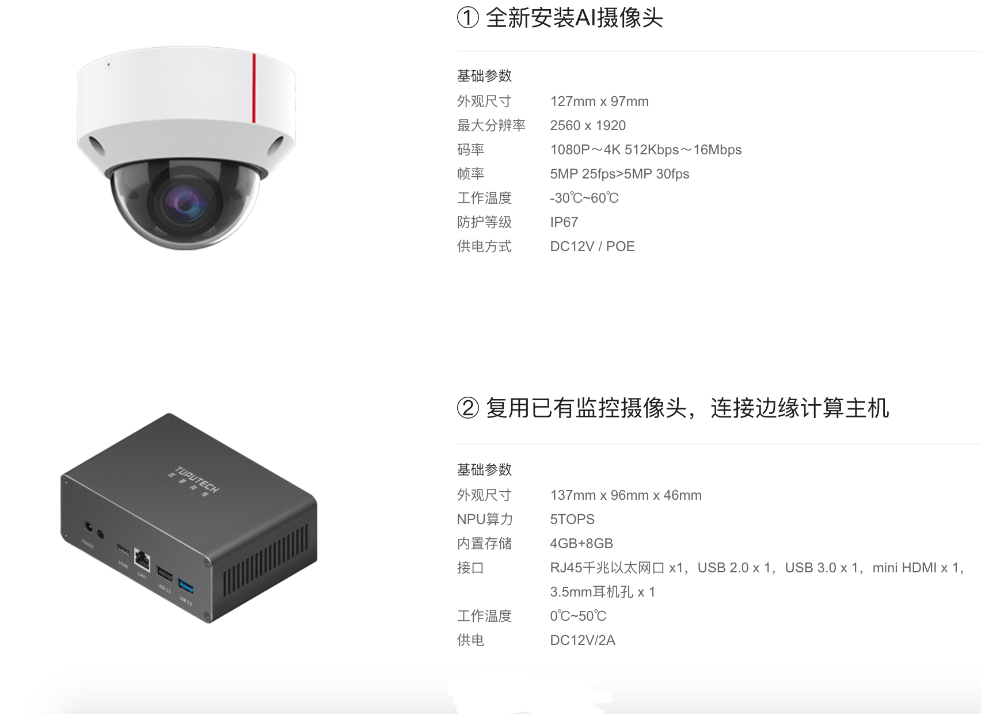Click the 2560 x 1920 resolution value
Image resolution: width=981 pixels, height=714 pixels.
(x=588, y=126)
